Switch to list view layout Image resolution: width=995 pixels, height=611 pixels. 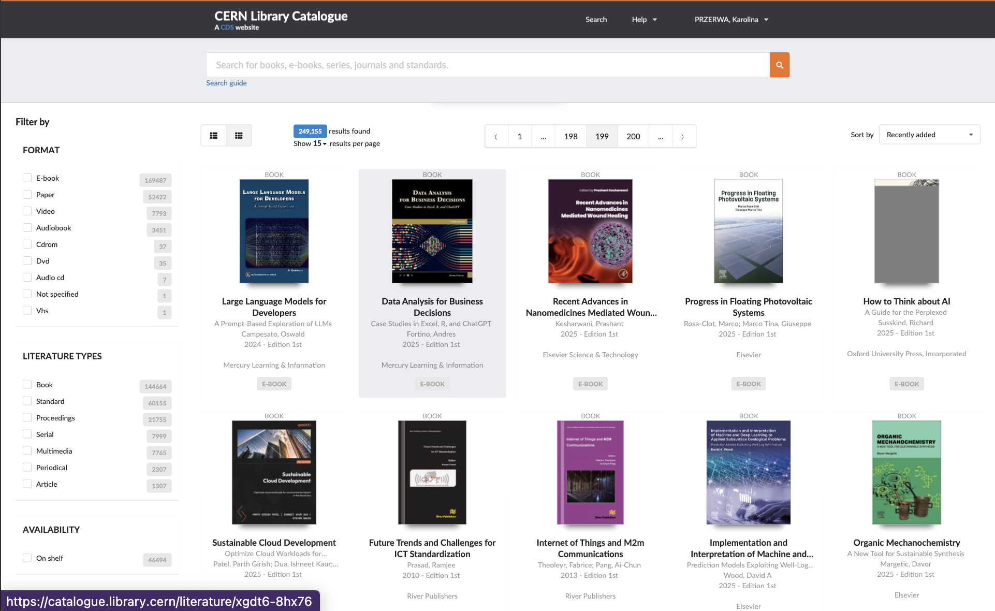213,136
